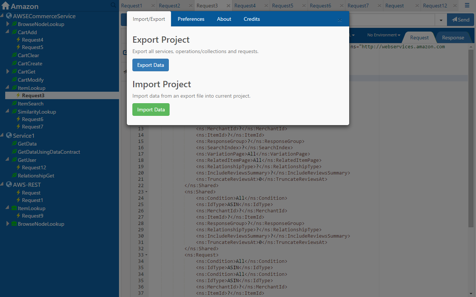Open the About tab in dialog

pos(224,19)
